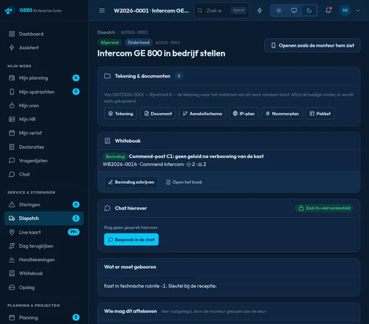This screenshot has height=324, width=369.
Task: Click the Whitebook card book icon
Action: 107,141
